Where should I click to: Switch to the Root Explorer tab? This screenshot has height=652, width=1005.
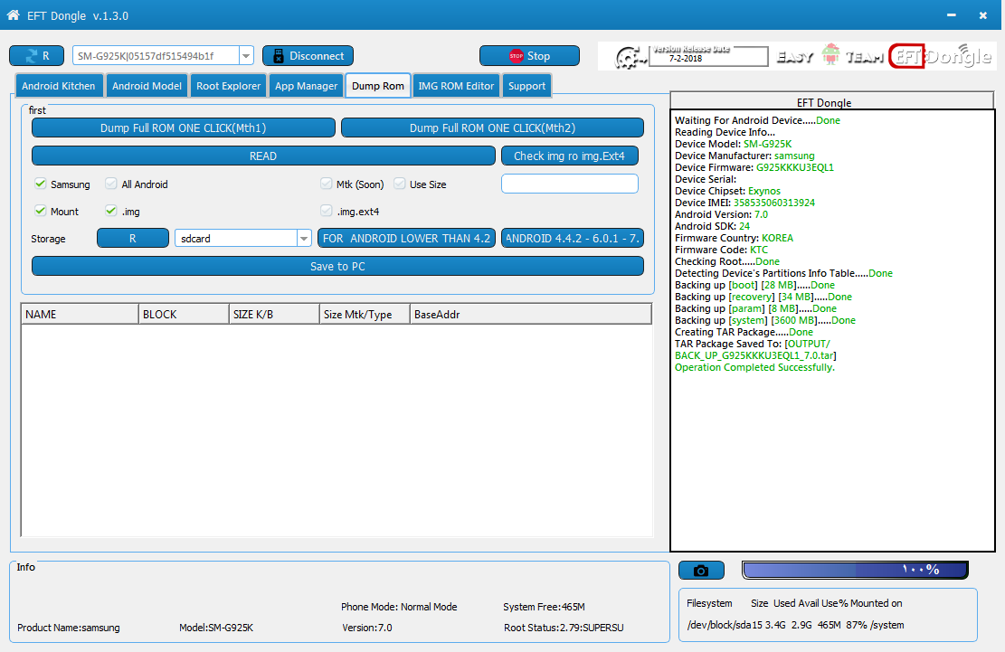pos(228,86)
